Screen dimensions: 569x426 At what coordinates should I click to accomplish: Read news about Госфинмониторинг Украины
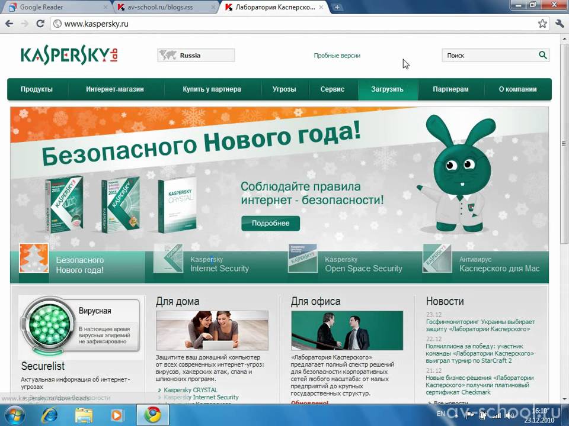point(480,325)
